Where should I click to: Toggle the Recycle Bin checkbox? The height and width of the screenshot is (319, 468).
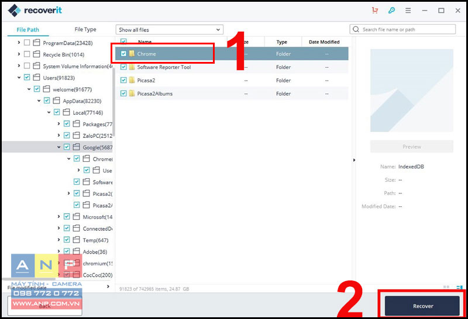pos(27,54)
